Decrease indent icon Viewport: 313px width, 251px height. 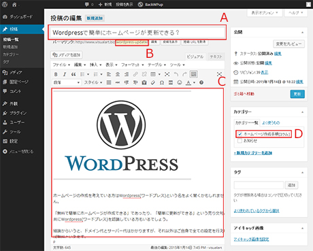[x=127, y=82]
